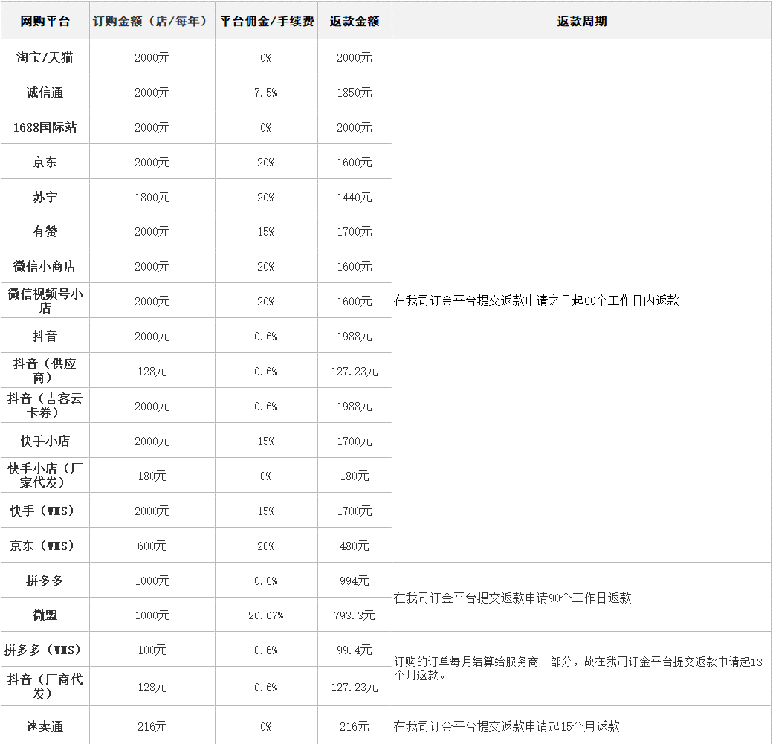Select the 微信视频号小店 platform cell
The height and width of the screenshot is (744, 773).
coord(45,301)
